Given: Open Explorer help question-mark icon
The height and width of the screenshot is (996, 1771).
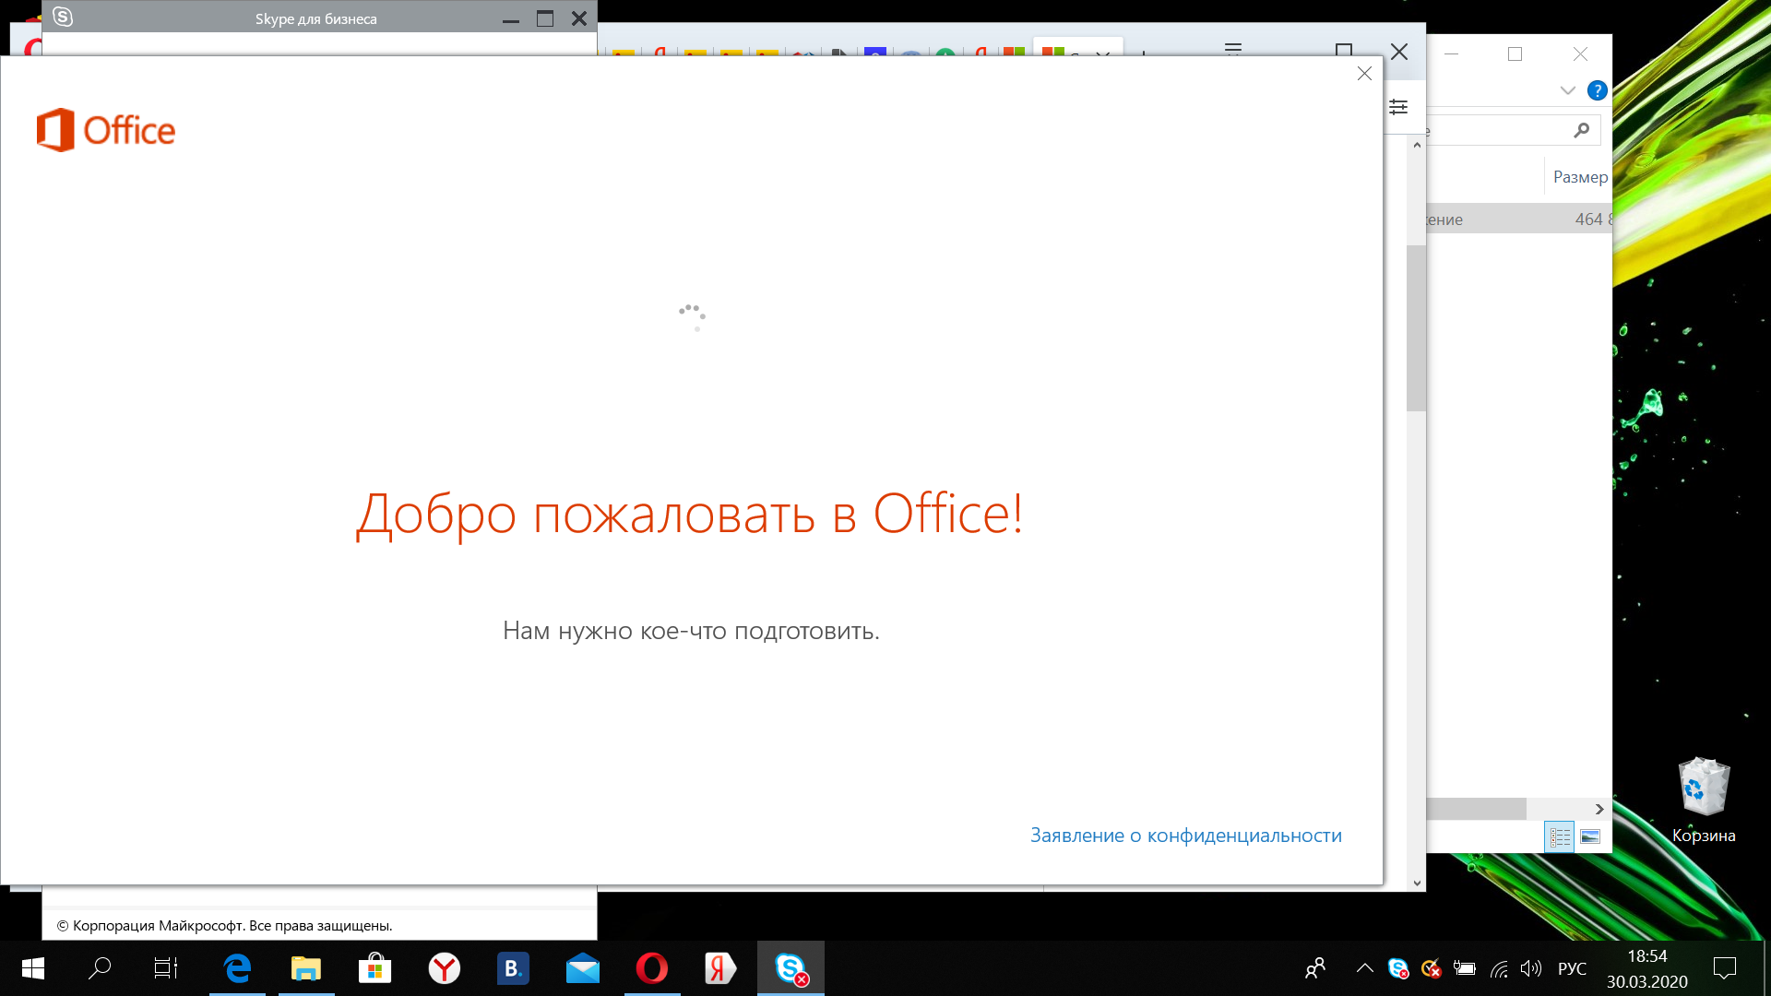Looking at the screenshot, I should pos(1597,90).
